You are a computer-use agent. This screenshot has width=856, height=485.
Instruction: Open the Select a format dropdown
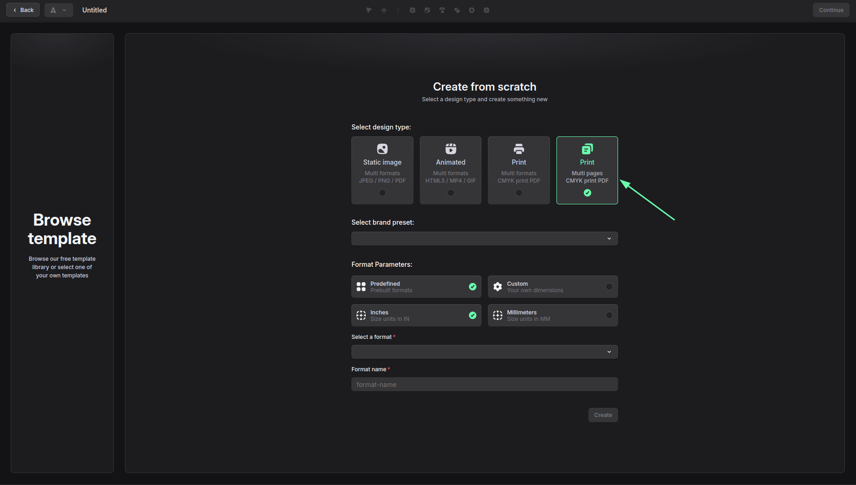click(x=485, y=352)
